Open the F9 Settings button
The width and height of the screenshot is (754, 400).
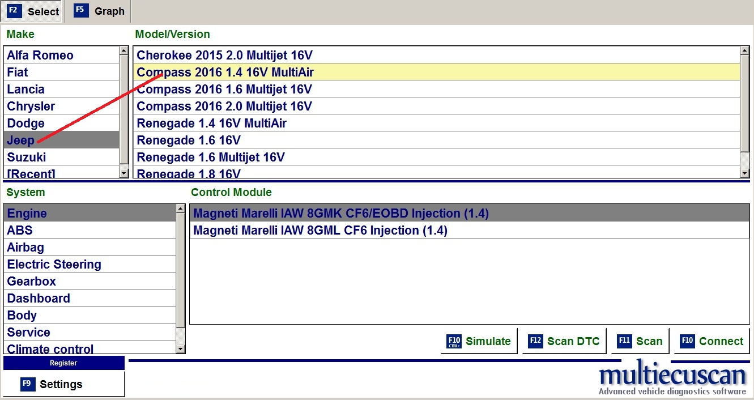[x=63, y=384]
